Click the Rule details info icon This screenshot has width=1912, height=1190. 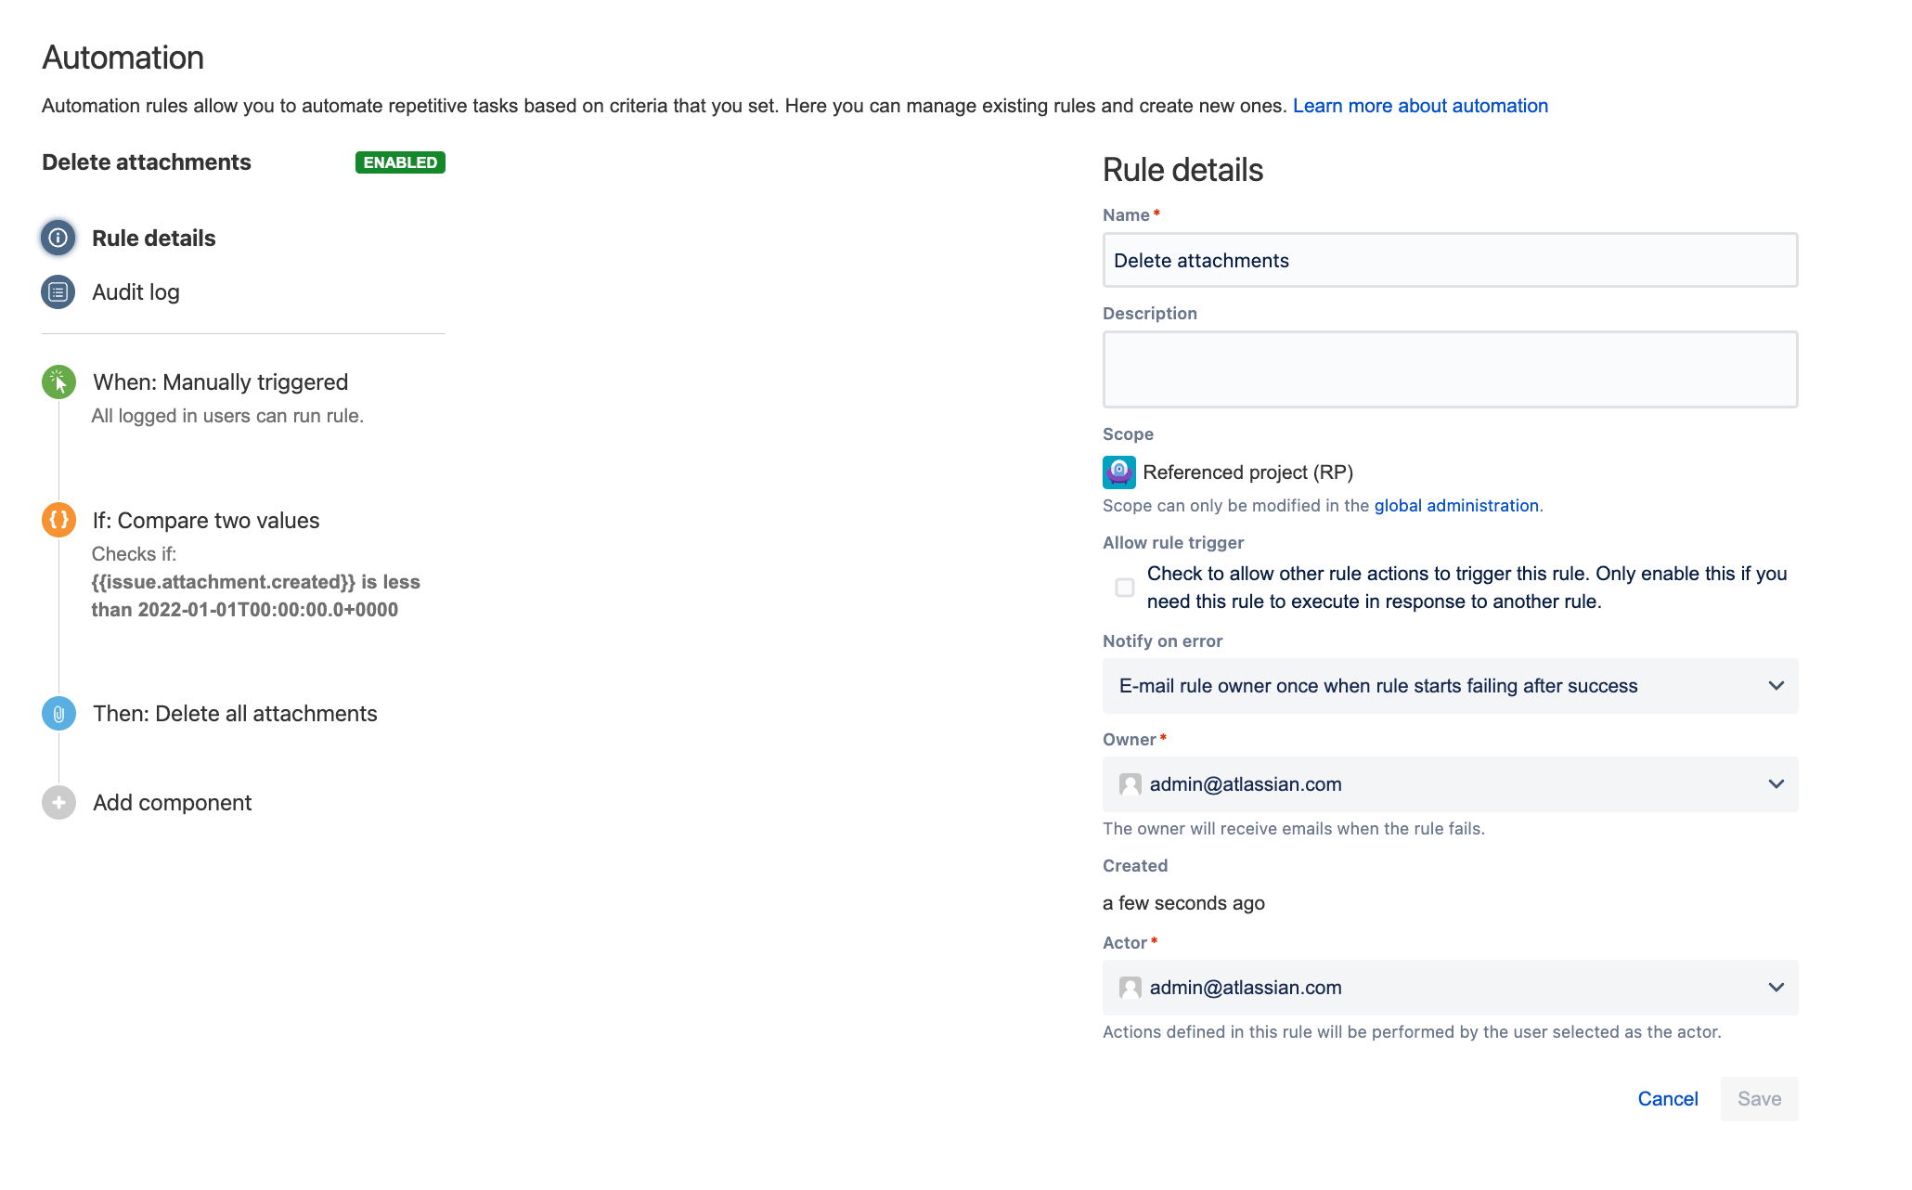tap(58, 238)
